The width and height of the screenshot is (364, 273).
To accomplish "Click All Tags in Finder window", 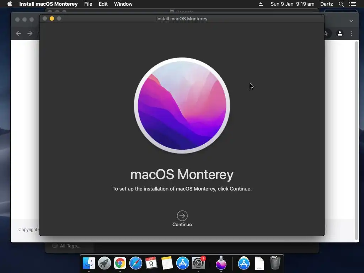I will [x=70, y=246].
